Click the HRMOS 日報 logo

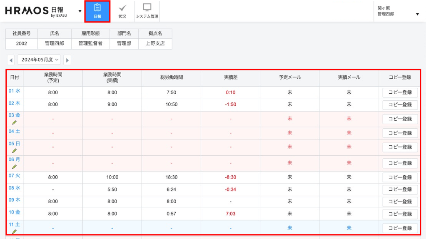(x=36, y=11)
